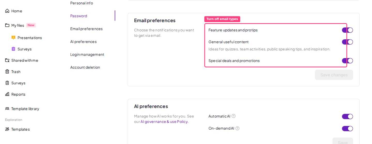Screen dimensions: 372x144
Task: Click the Shared with me folder icon
Action: [7, 60]
